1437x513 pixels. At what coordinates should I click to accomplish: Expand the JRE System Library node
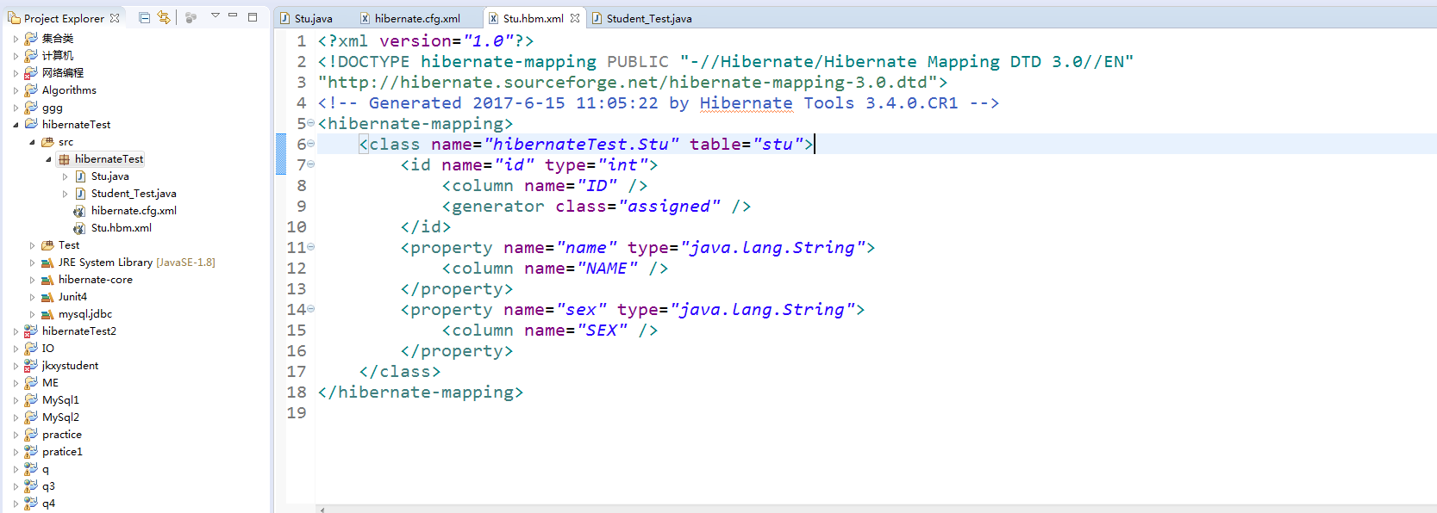pos(32,263)
